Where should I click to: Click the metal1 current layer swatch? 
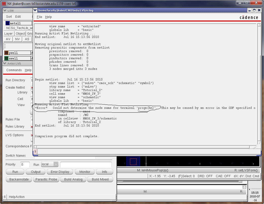pyautogui.click(x=7, y=23)
